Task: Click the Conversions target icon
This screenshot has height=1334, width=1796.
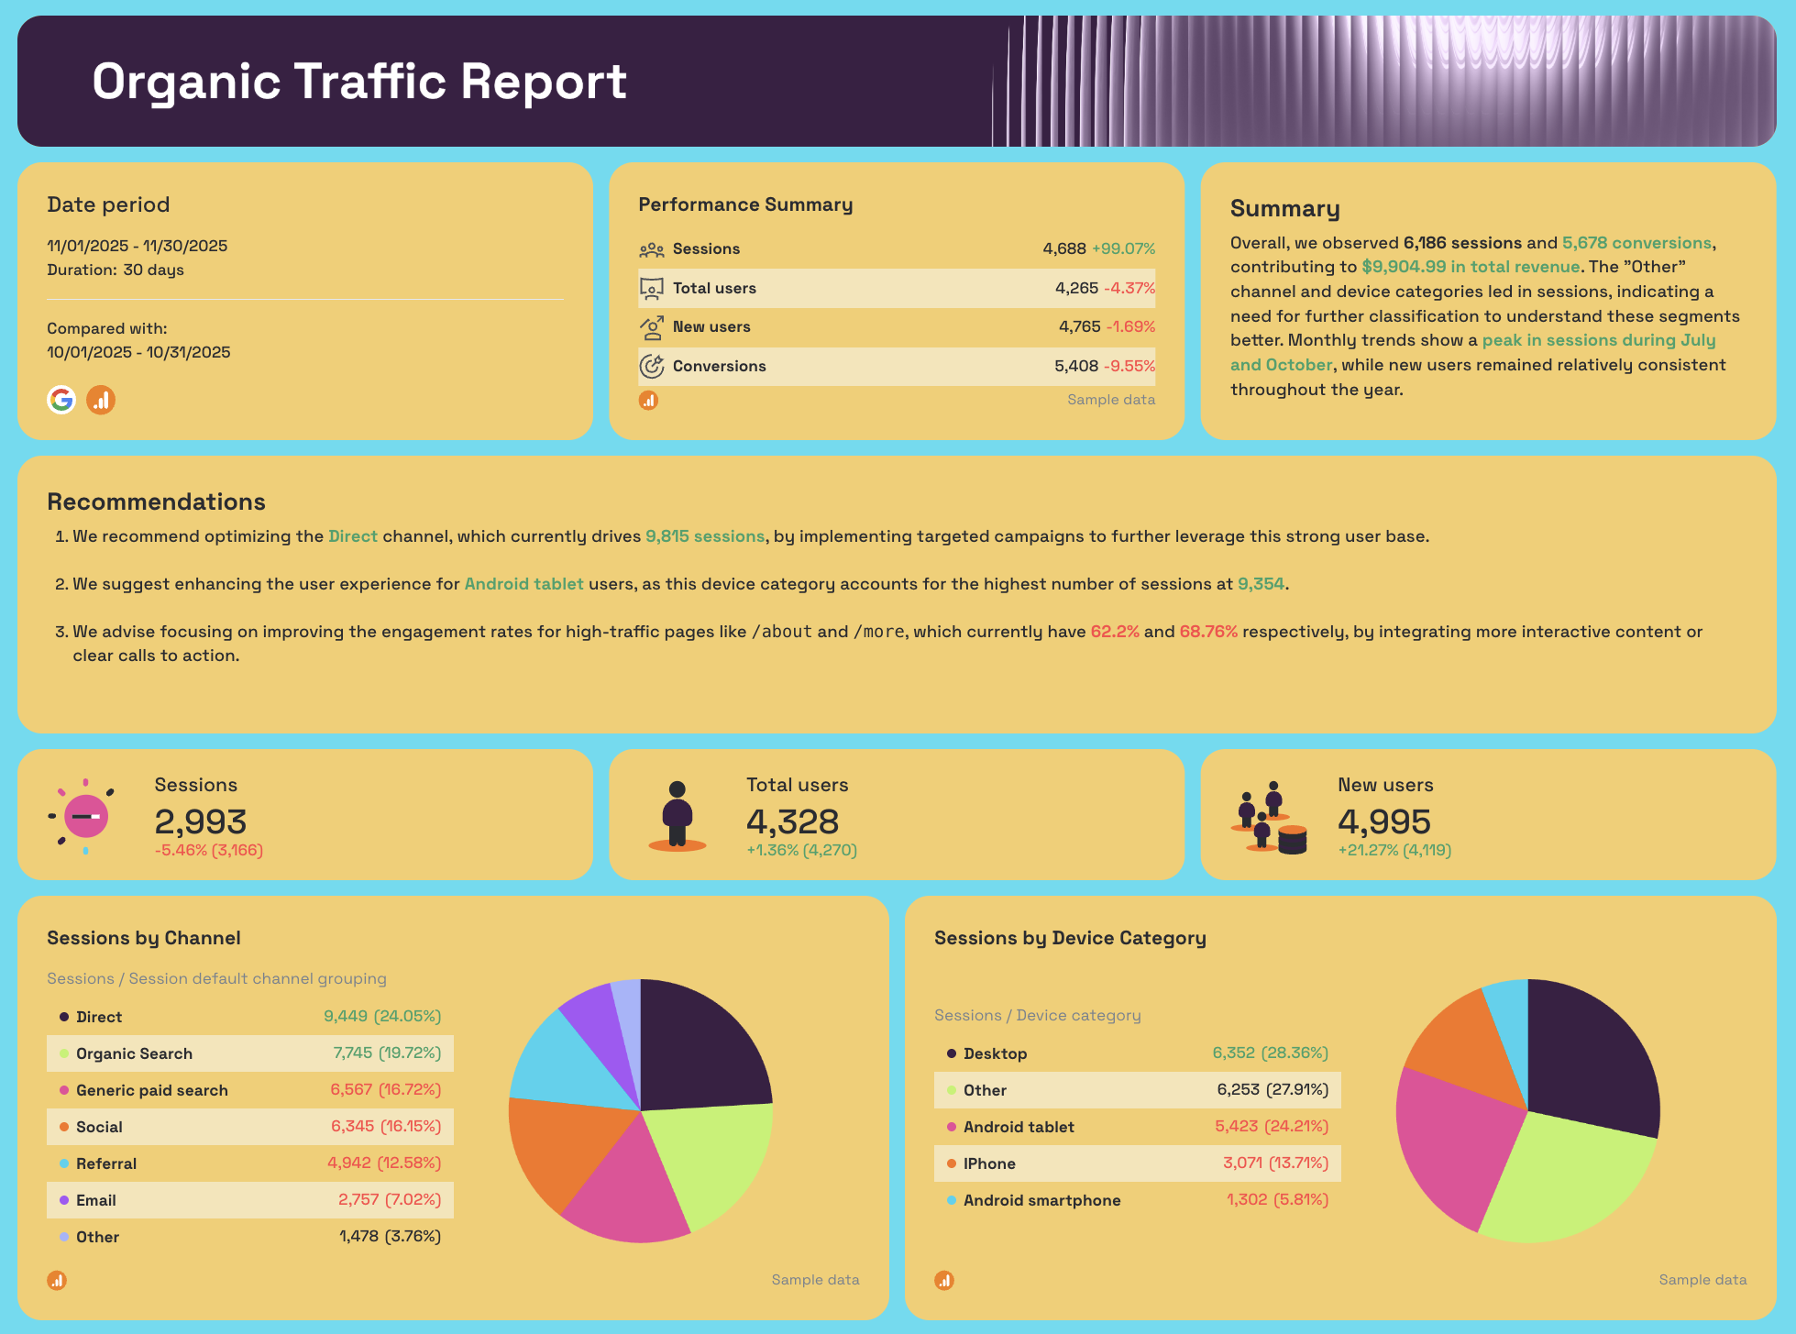Action: point(651,366)
